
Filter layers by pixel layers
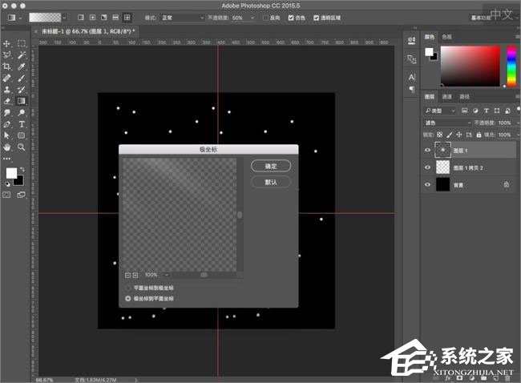465,111
